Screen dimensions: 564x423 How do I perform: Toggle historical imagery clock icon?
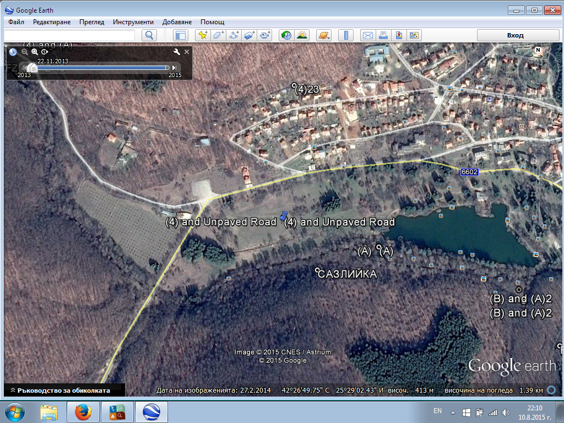click(286, 35)
